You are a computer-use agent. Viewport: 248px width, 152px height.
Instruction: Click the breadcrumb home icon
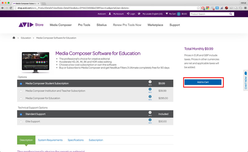click(x=14, y=38)
